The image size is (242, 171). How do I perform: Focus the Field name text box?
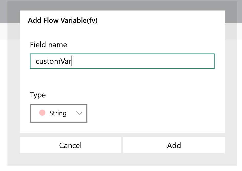[x=122, y=61]
